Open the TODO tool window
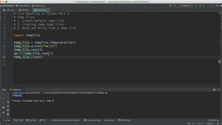The image size is (222, 125). click(x=18, y=120)
